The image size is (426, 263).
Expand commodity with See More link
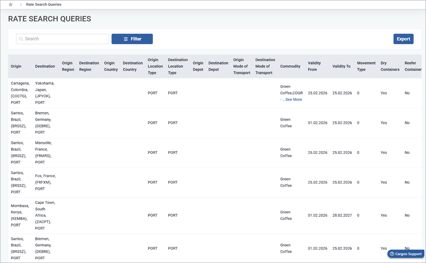point(292,100)
